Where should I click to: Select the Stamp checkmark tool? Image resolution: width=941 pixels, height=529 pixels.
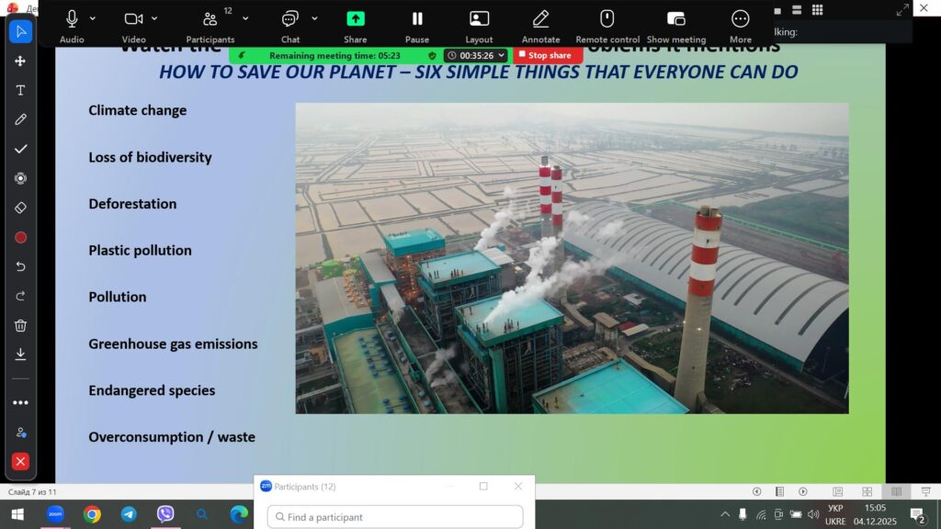pos(20,149)
